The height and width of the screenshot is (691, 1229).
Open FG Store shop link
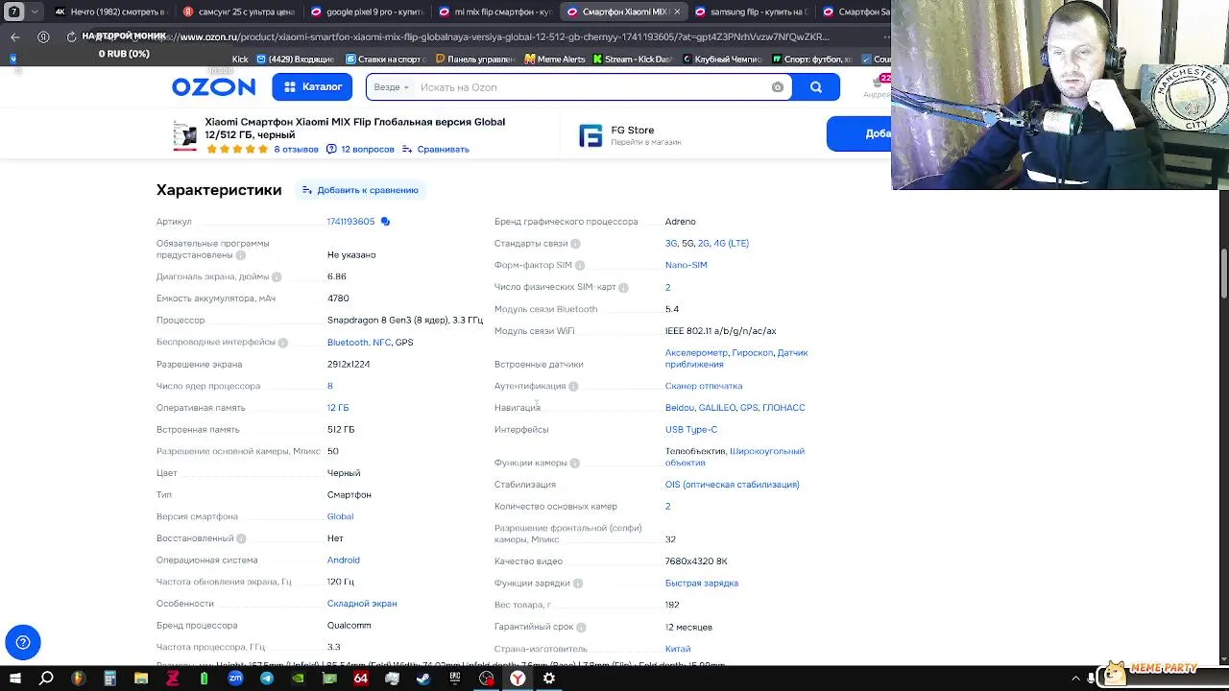[x=632, y=131]
